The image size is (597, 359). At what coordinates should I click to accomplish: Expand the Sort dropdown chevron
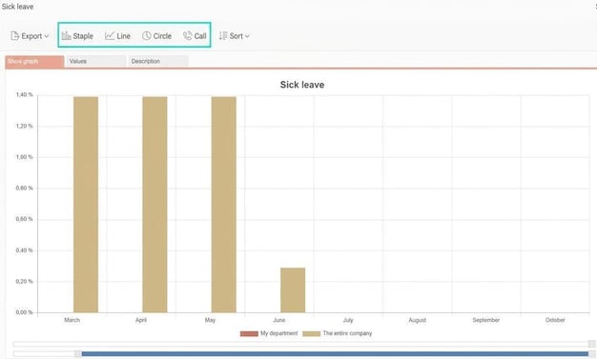(x=247, y=36)
